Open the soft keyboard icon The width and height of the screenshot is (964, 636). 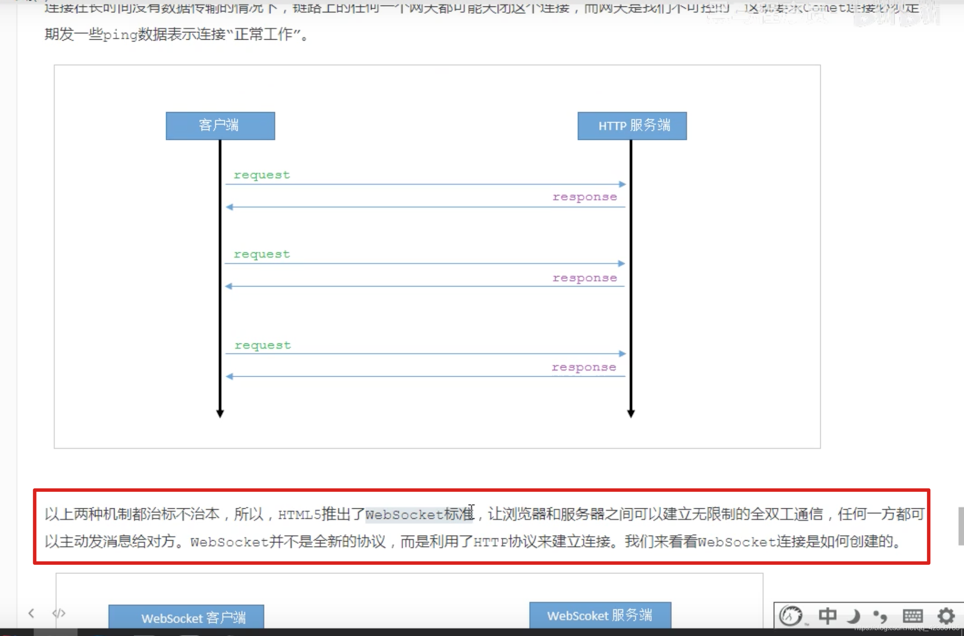click(x=912, y=616)
